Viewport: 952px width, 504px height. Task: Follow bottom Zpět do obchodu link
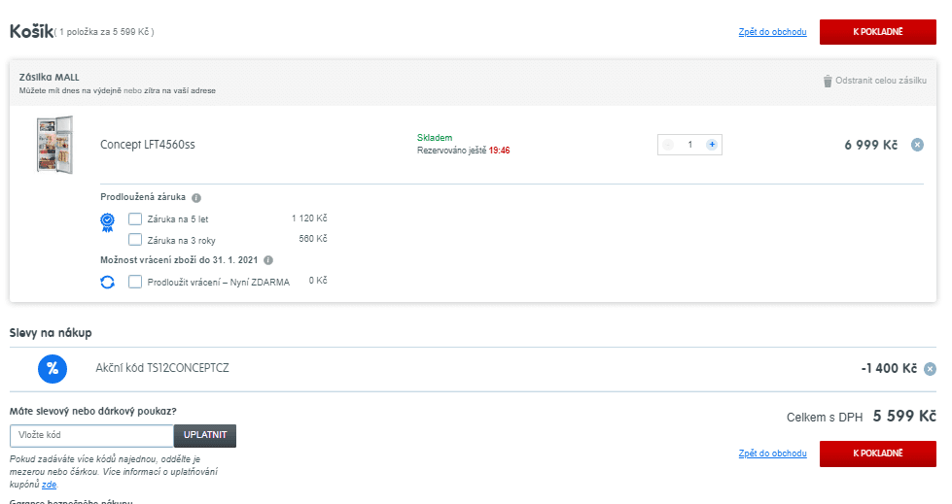pos(772,454)
